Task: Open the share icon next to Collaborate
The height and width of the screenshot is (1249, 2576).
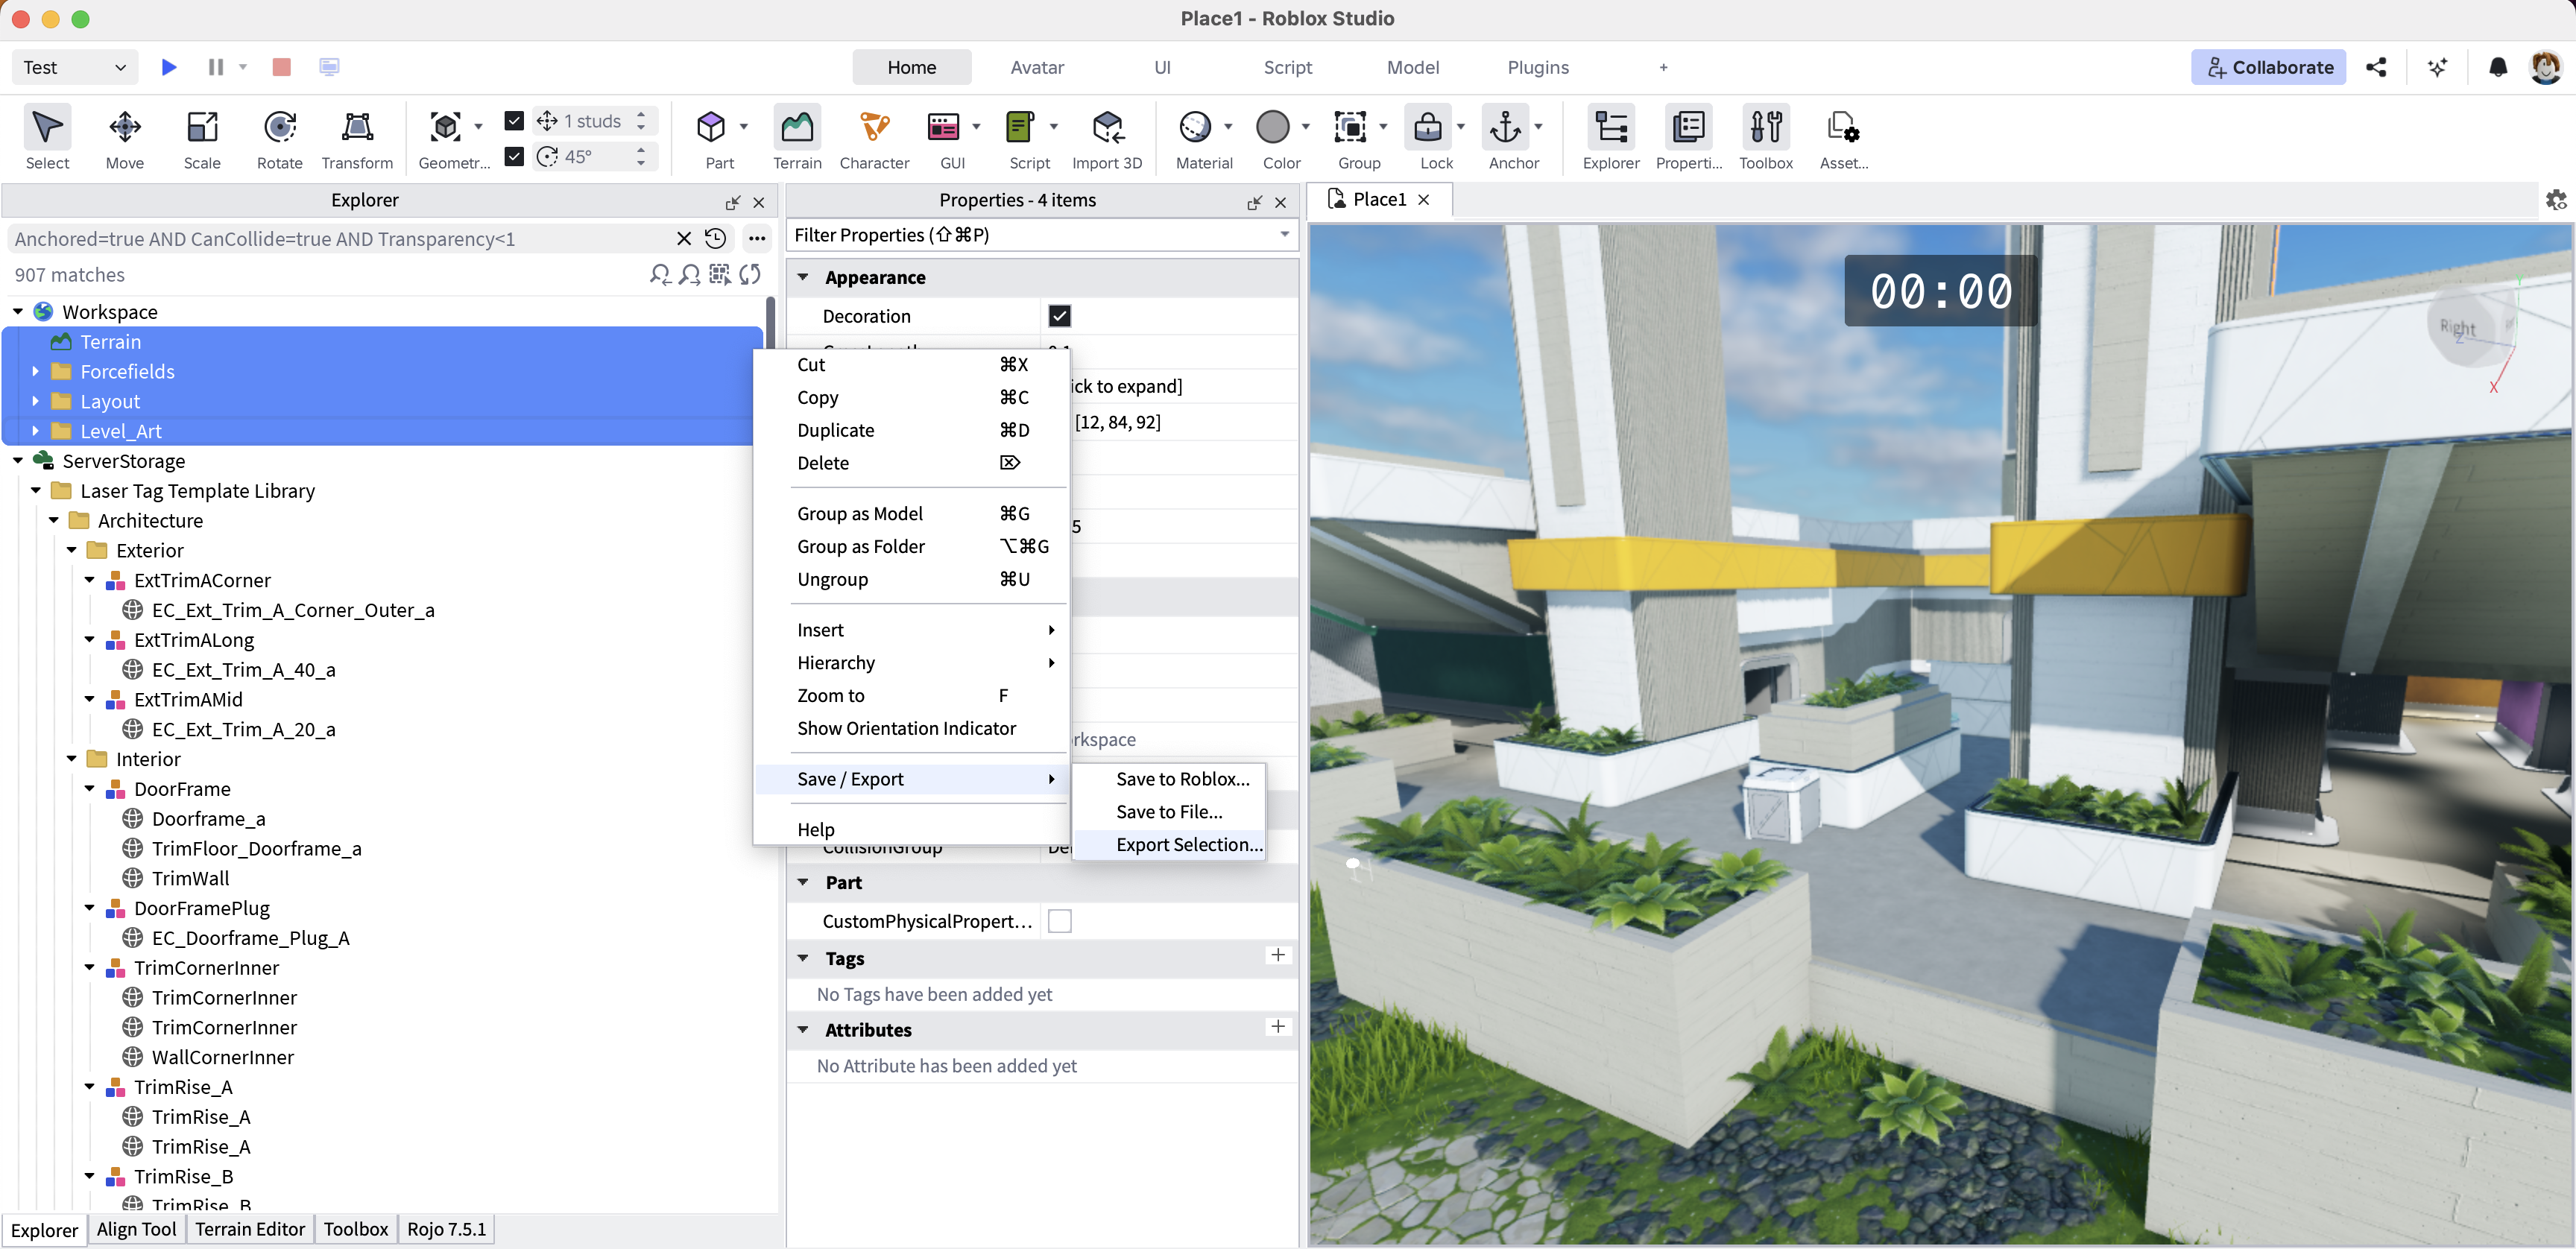Action: (2376, 67)
